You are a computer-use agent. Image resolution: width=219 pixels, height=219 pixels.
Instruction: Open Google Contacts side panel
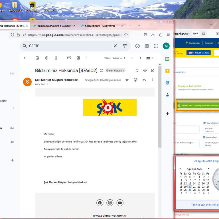tap(167, 95)
